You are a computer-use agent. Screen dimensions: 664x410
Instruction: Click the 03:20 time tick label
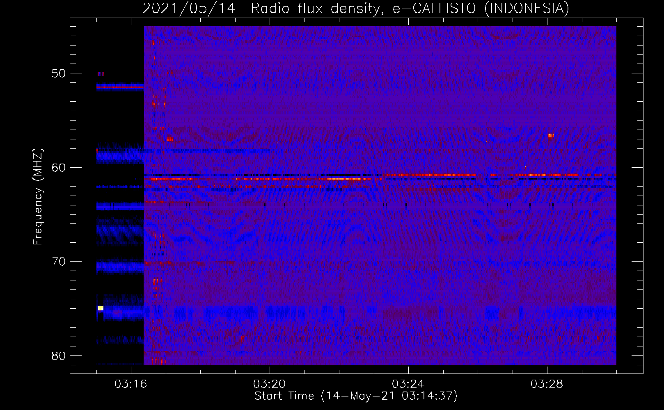pos(269,384)
